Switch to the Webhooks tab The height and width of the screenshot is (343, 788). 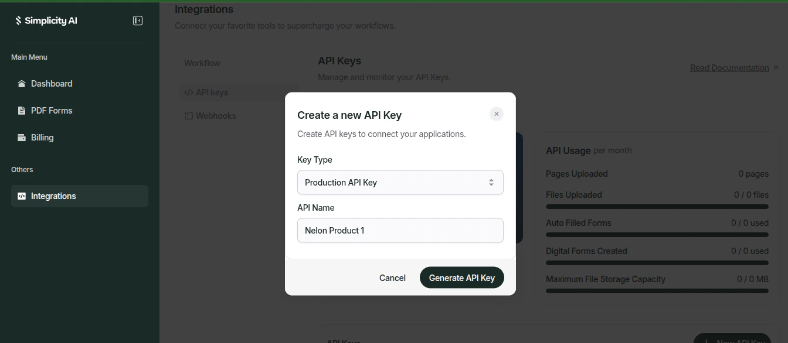(216, 115)
